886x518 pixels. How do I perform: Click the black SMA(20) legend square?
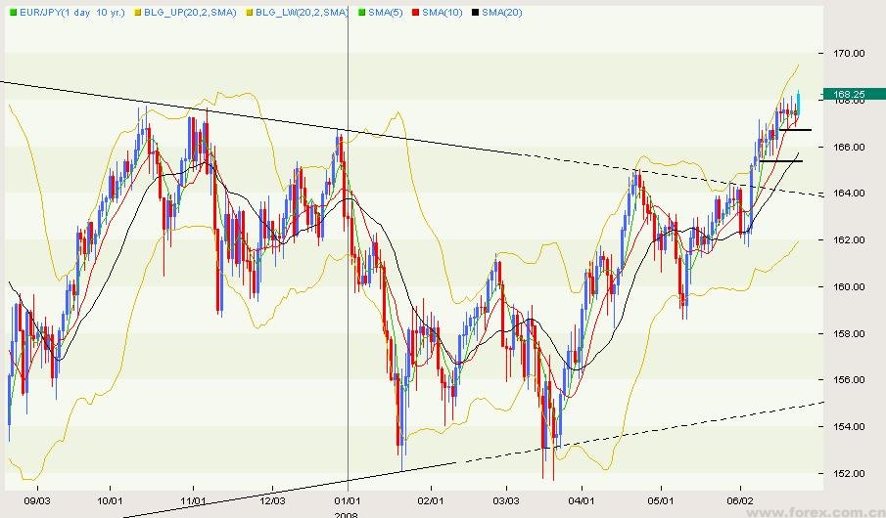point(475,12)
